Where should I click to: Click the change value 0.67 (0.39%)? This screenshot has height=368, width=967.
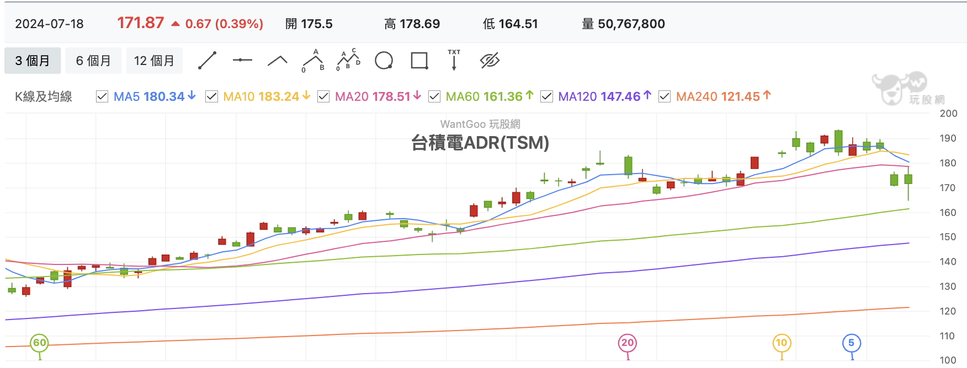pos(224,24)
